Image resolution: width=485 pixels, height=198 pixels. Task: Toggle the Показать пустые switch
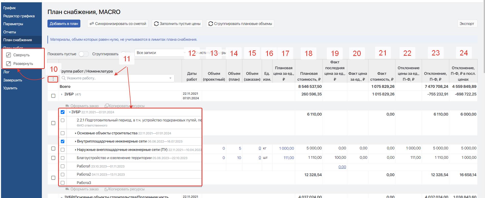[83, 54]
